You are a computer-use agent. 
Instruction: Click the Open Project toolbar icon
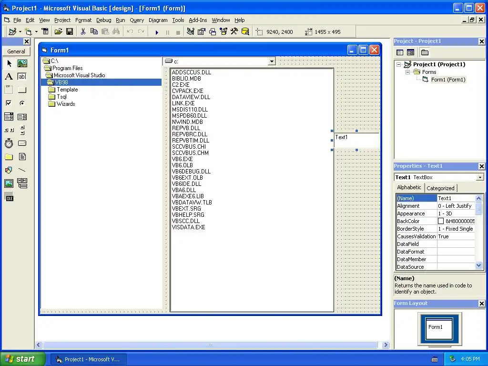tap(59, 31)
